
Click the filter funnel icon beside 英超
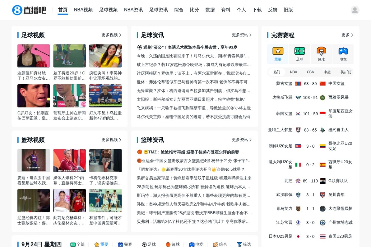349,72
